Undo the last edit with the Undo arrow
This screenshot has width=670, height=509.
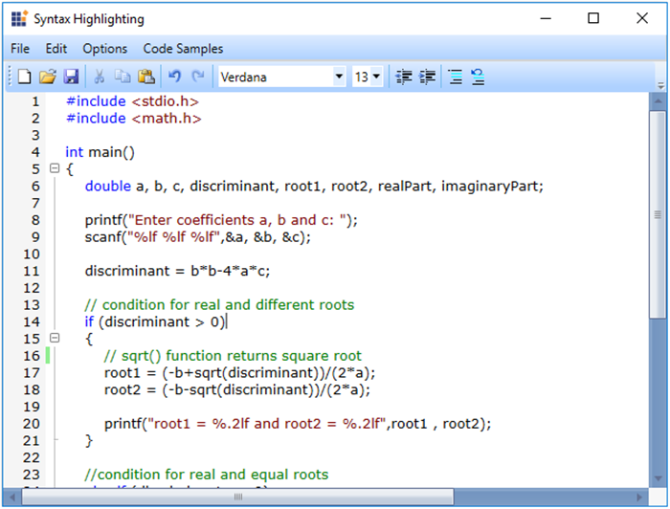coord(174,77)
